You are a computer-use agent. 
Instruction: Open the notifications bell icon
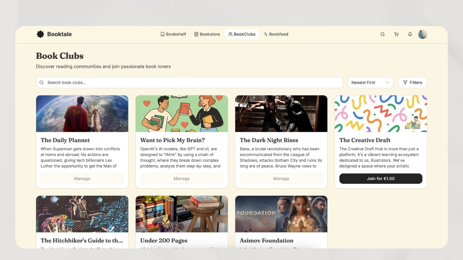pos(410,34)
